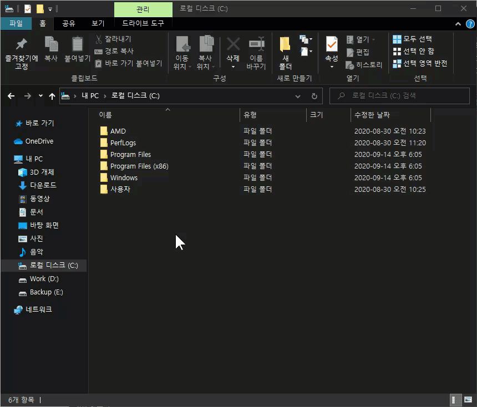Screen dimensions: 477x407
Task: Click 선택 영역 반전 (Invert selection)
Action: 420,63
